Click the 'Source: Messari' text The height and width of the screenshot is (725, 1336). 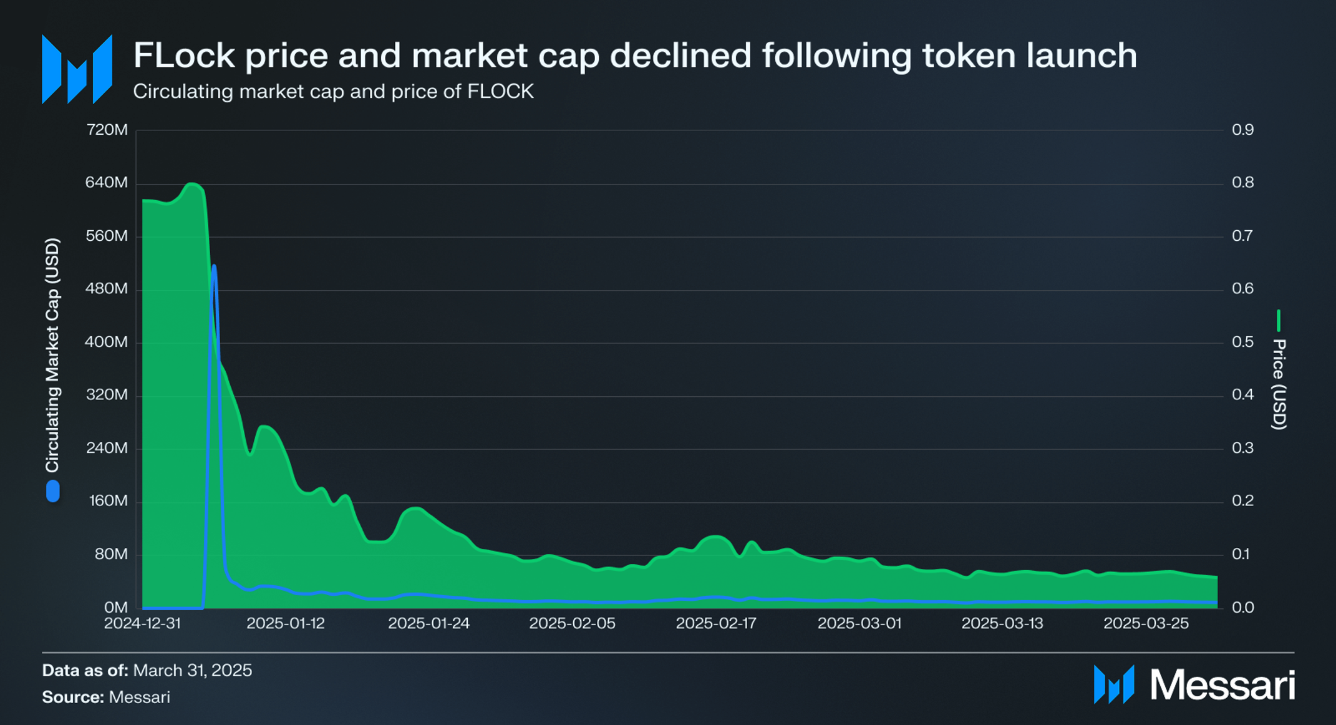[106, 698]
